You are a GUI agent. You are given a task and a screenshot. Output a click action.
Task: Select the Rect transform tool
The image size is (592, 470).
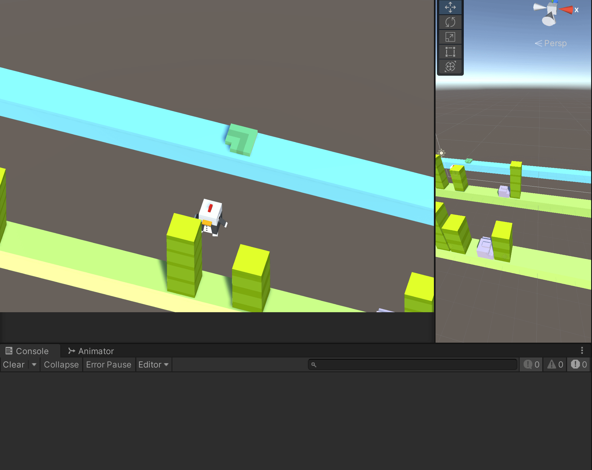(x=450, y=52)
